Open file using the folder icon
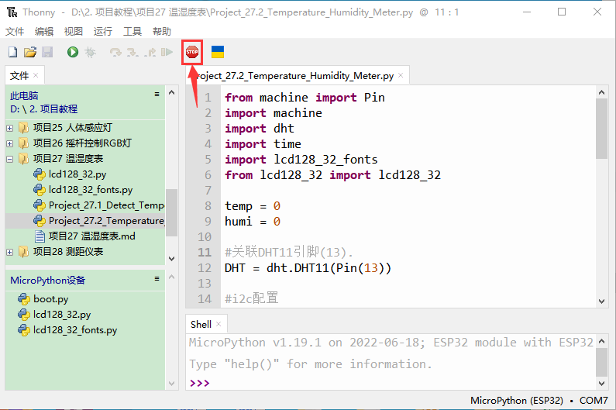Image resolution: width=616 pixels, height=410 pixels. [30, 52]
